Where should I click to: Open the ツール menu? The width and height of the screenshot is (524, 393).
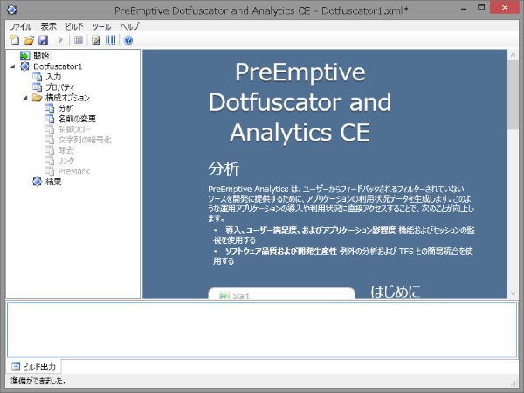click(101, 26)
